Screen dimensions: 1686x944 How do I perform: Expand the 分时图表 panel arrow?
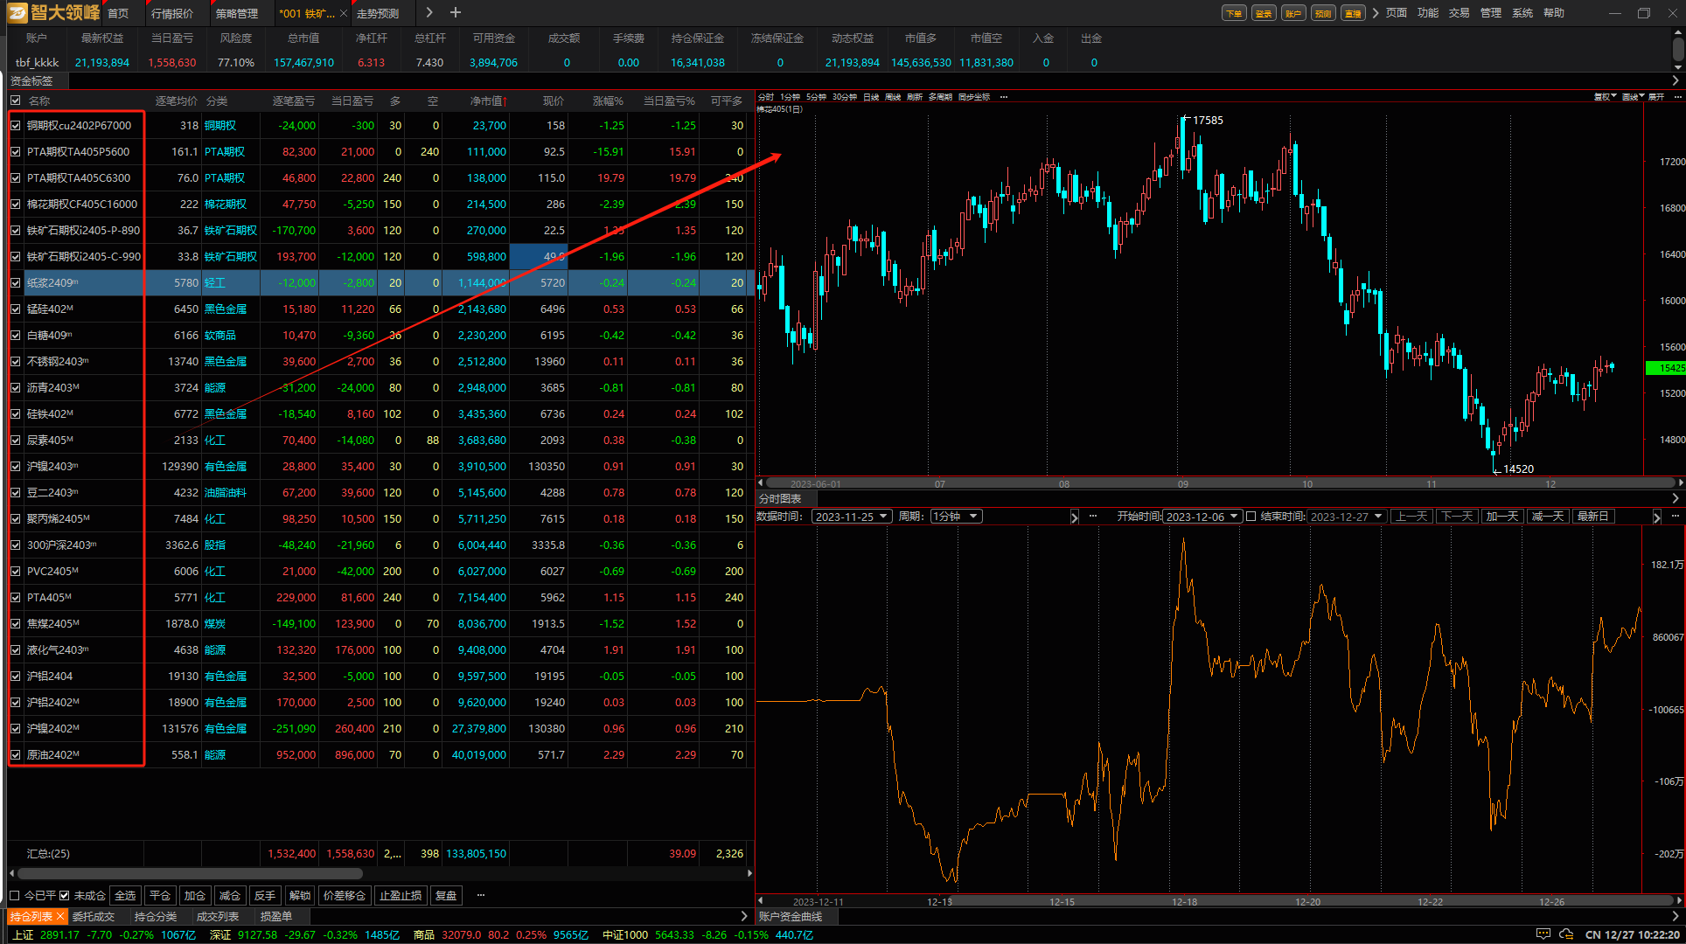pyautogui.click(x=1675, y=498)
